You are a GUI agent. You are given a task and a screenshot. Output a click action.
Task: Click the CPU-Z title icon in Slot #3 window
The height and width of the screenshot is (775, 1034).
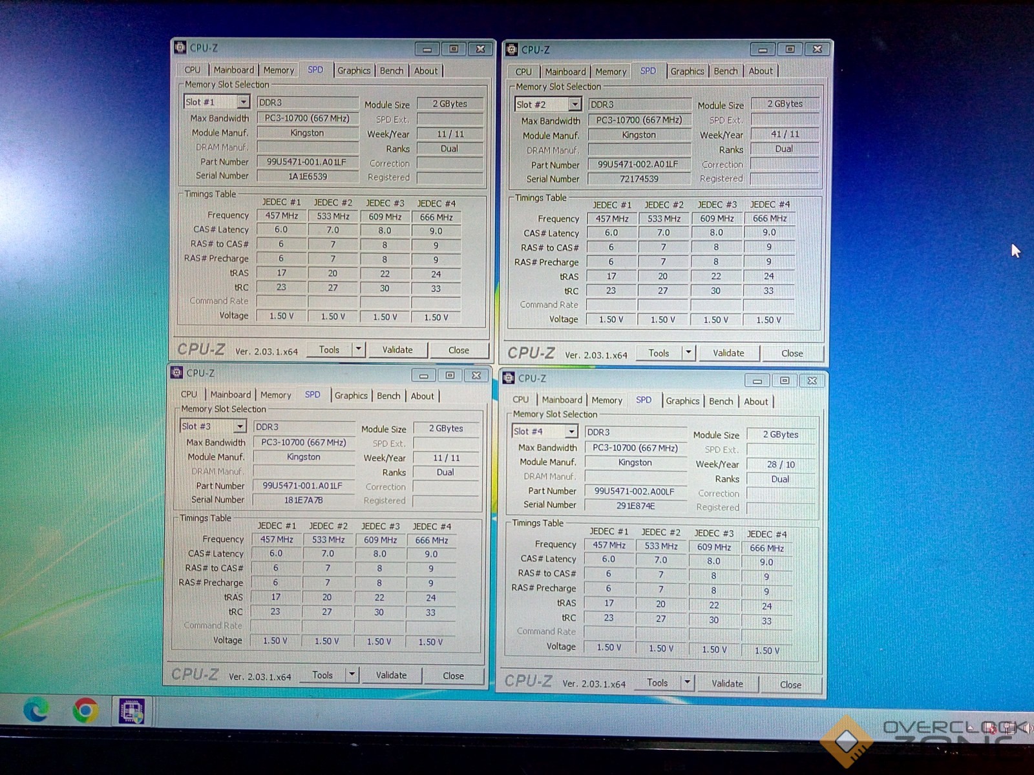(x=176, y=373)
